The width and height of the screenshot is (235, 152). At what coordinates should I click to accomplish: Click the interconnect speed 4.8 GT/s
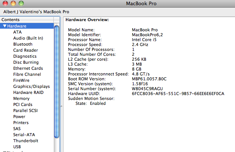141,74
